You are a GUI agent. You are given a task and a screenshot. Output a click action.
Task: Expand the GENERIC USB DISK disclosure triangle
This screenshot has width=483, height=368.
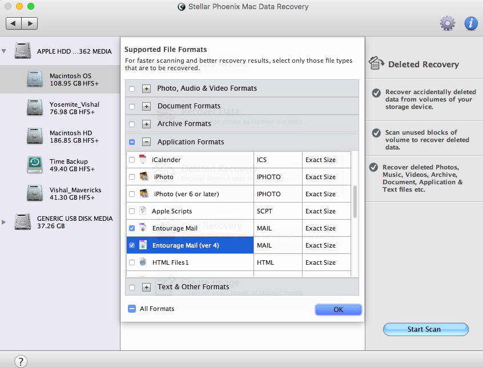click(x=3, y=222)
